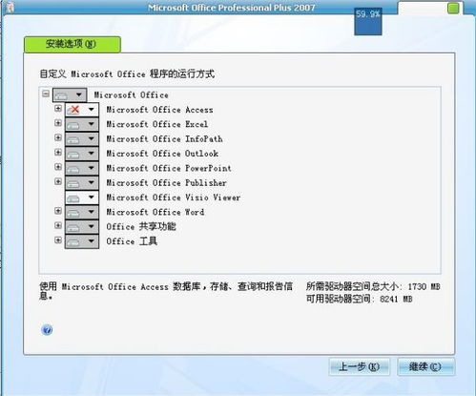Click the installer icon in title bar
Image resolution: width=476 pixels, height=396 pixels.
pos(10,7)
